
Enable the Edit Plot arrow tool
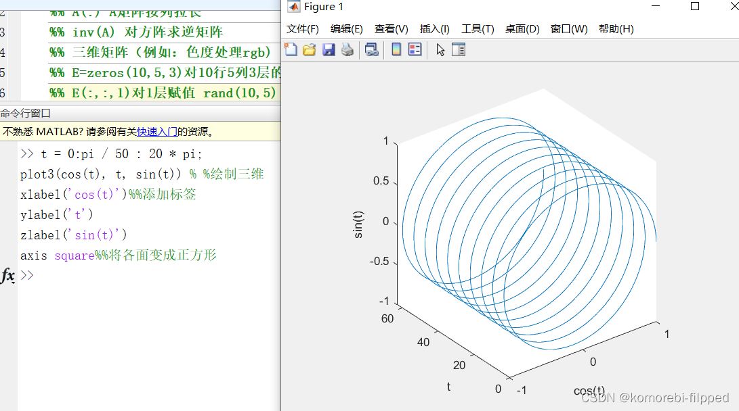point(440,49)
